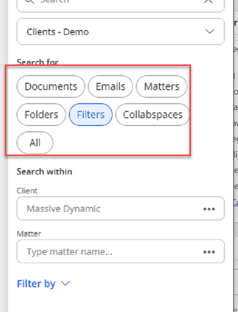Click the Filter by link text
The width and height of the screenshot is (238, 312).
click(36, 283)
